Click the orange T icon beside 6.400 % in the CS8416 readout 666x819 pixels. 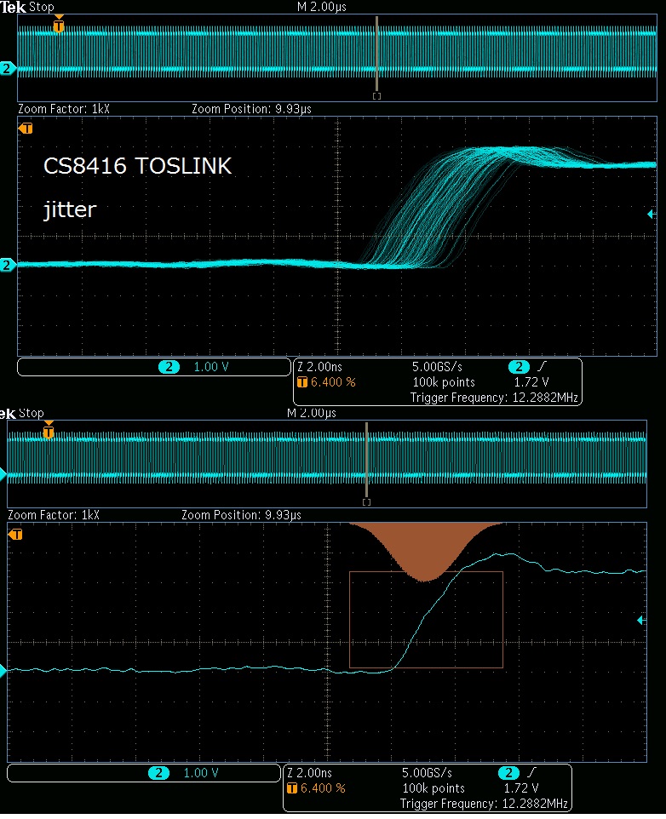tap(302, 381)
